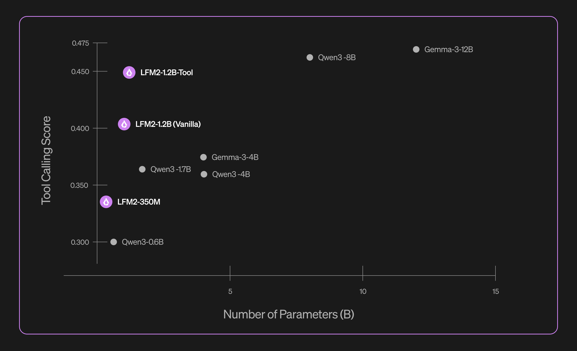Screen dimensions: 577x351
Task: Click the Gemma-3-12B text label
Action: coord(449,49)
